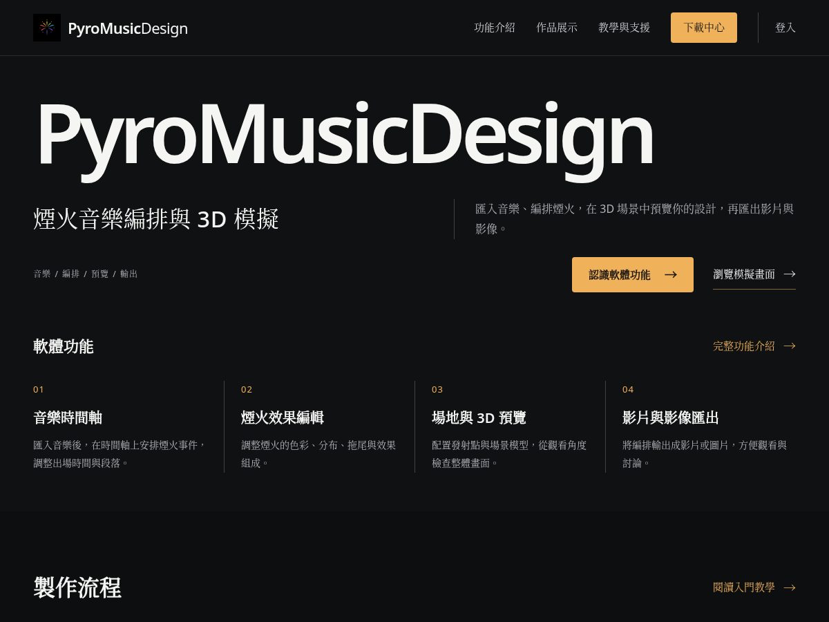Screen dimensions: 829x622
Task: Click the text 將編排輸出成影片或圖片
Action: tap(705, 454)
